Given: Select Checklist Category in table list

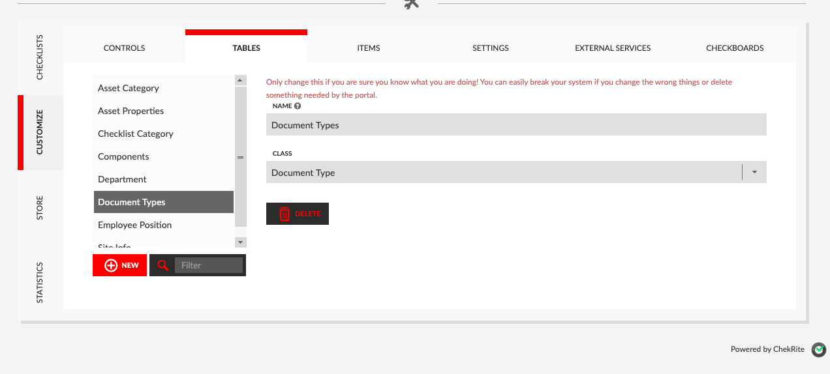Looking at the screenshot, I should click(x=164, y=134).
